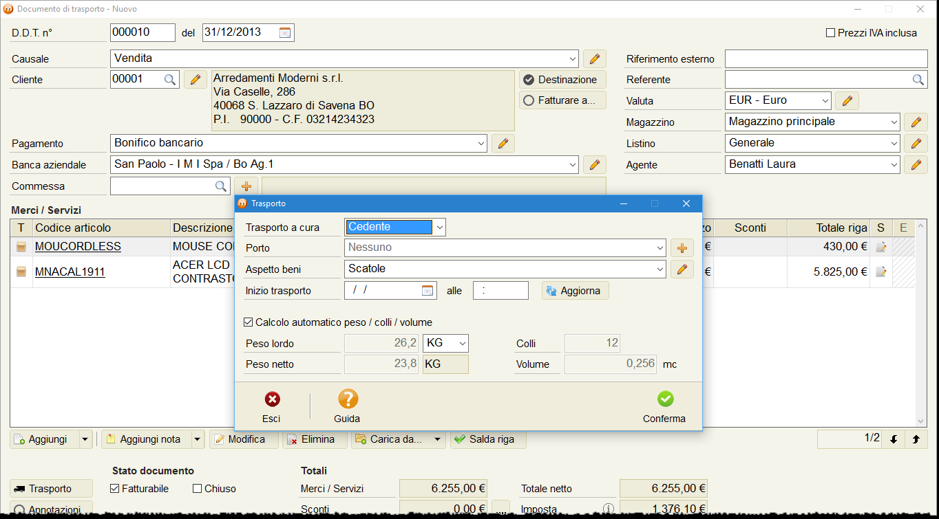Screen dimensions: 939x519
Task: Search Referente with the magnifier icon
Action: (x=918, y=80)
